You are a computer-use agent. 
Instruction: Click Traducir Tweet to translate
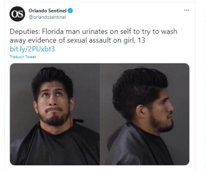(x=23, y=57)
